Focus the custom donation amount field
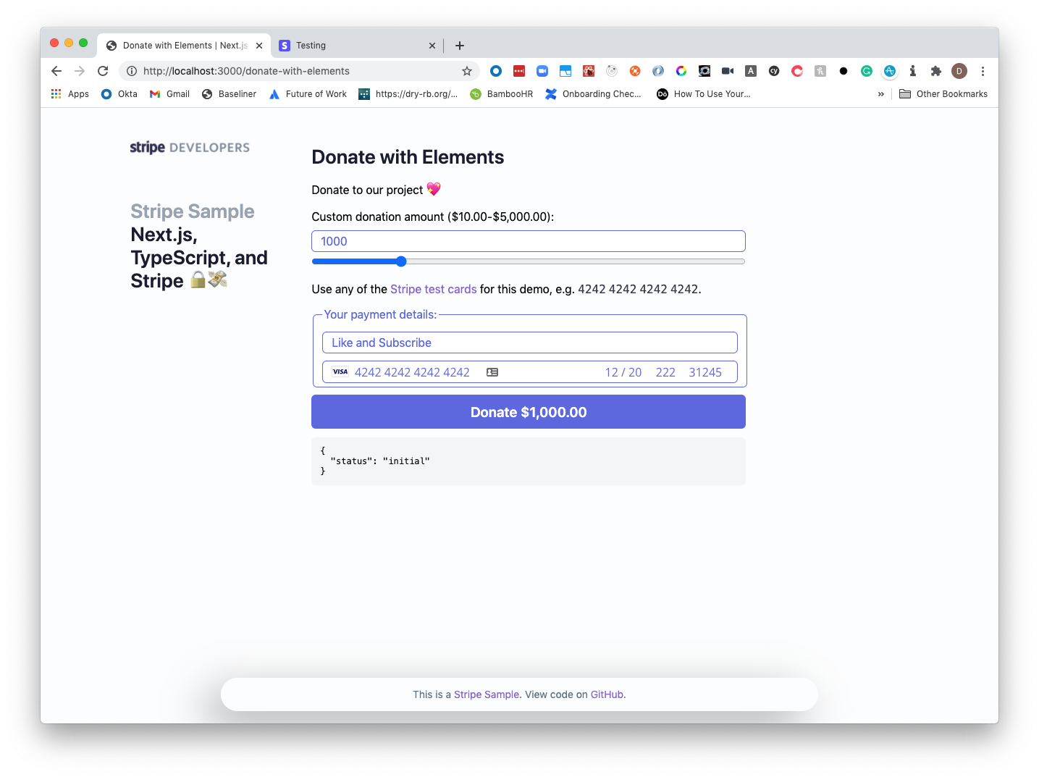Image resolution: width=1039 pixels, height=777 pixels. tap(529, 241)
